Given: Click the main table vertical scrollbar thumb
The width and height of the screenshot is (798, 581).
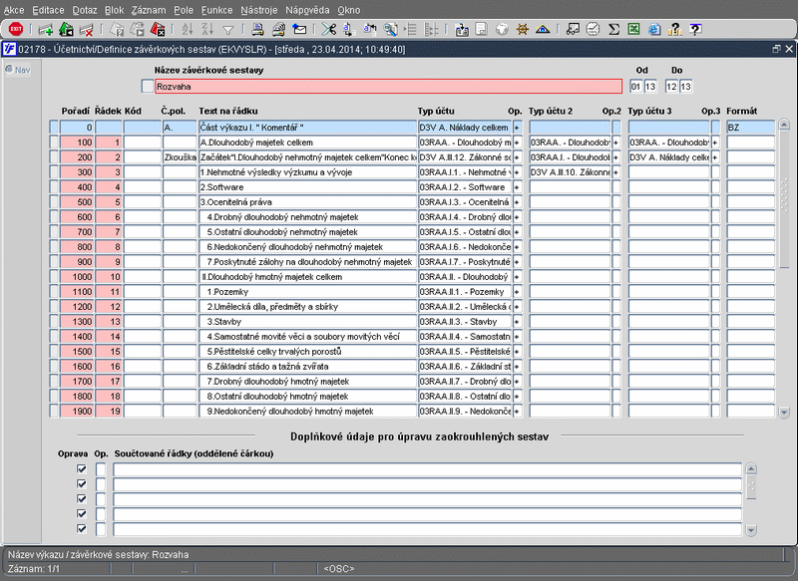Looking at the screenshot, I should coord(784,198).
